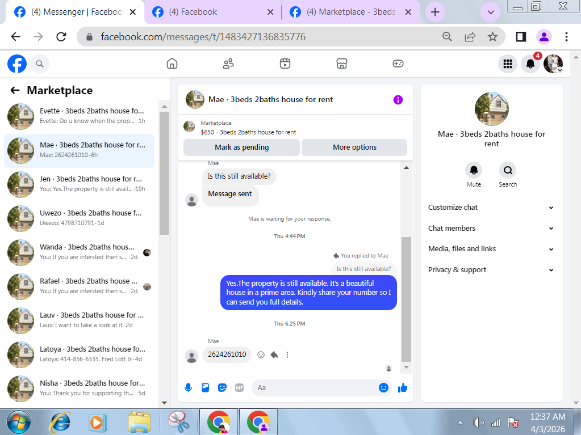Open Evette conversation
Image resolution: width=581 pixels, height=435 pixels.
coord(80,116)
